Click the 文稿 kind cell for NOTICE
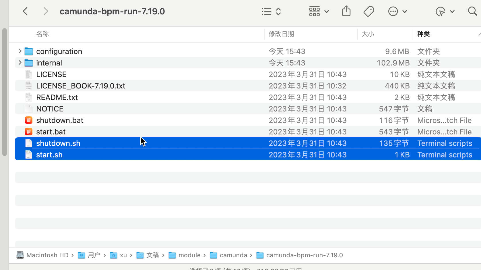 425,109
